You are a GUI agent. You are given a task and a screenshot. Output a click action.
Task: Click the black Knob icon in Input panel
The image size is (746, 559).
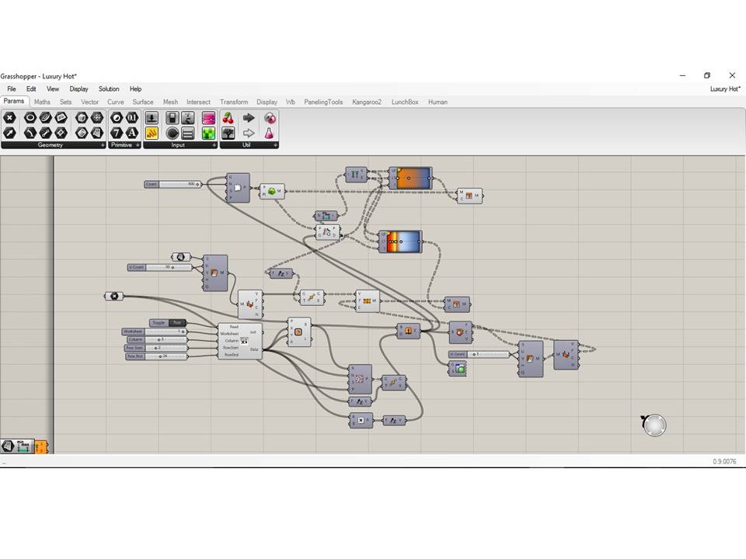172,133
